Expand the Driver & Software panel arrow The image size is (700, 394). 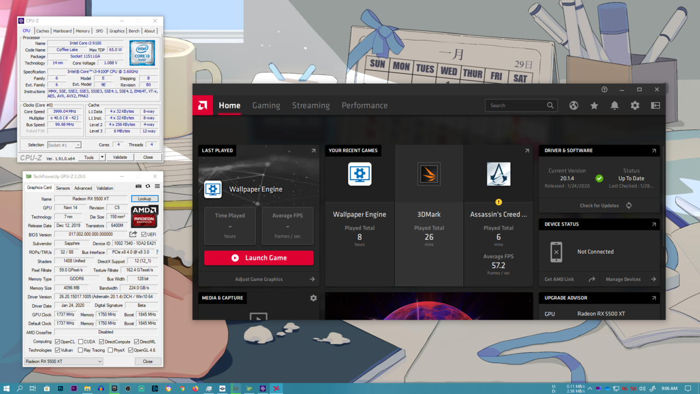pyautogui.click(x=654, y=150)
